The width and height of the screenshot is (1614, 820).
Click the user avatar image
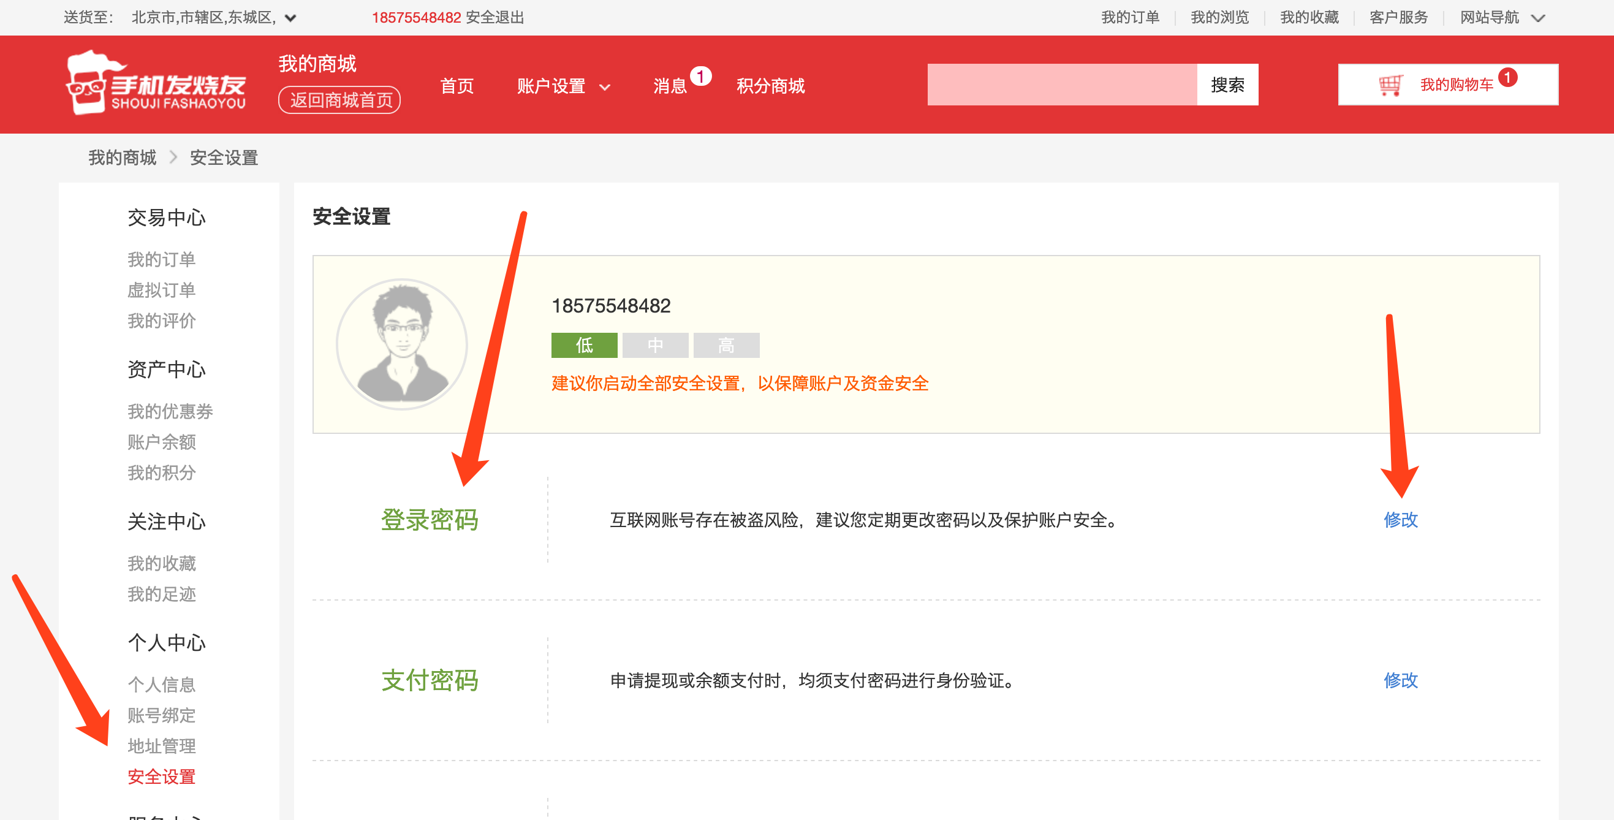click(x=401, y=344)
